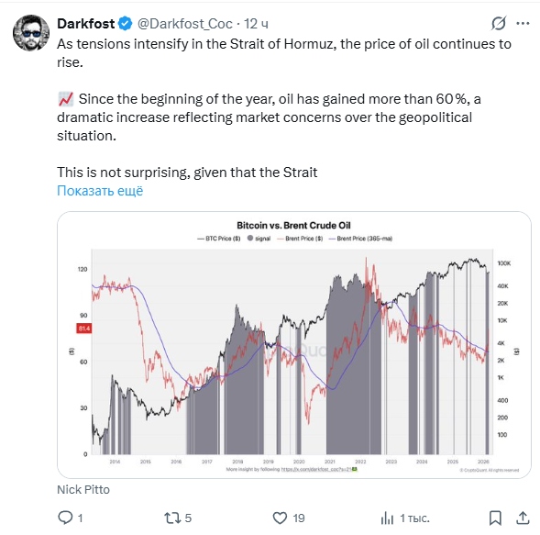Click the reply speech bubble icon
540x535 pixels.
point(65,518)
